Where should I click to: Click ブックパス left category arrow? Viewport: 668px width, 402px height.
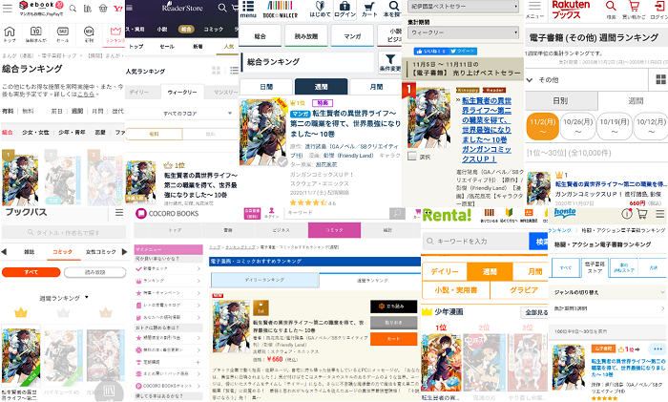click(4, 252)
